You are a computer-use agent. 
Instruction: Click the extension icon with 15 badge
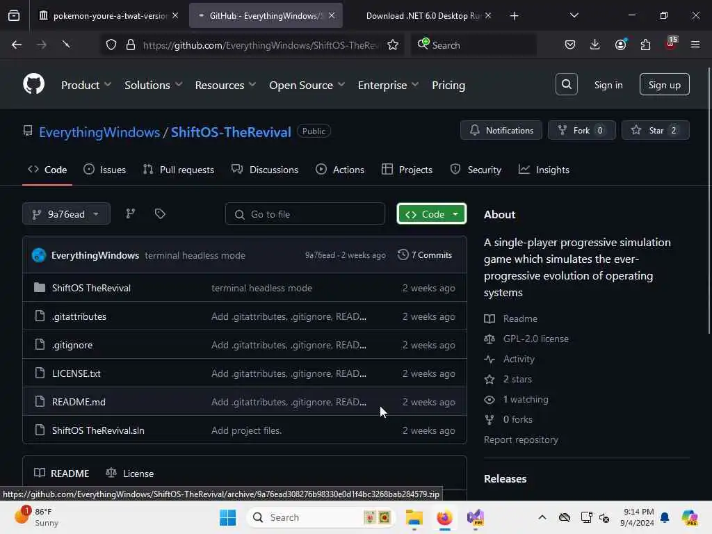click(x=671, y=43)
